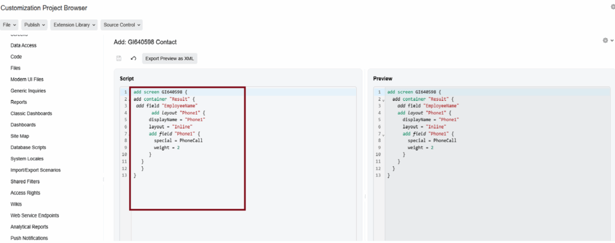Open the page settings gear icon

tap(607, 40)
